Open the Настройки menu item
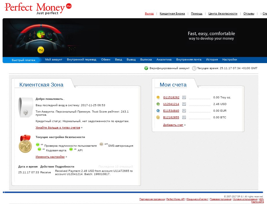This screenshot has width=267, height=204. point(230,60)
